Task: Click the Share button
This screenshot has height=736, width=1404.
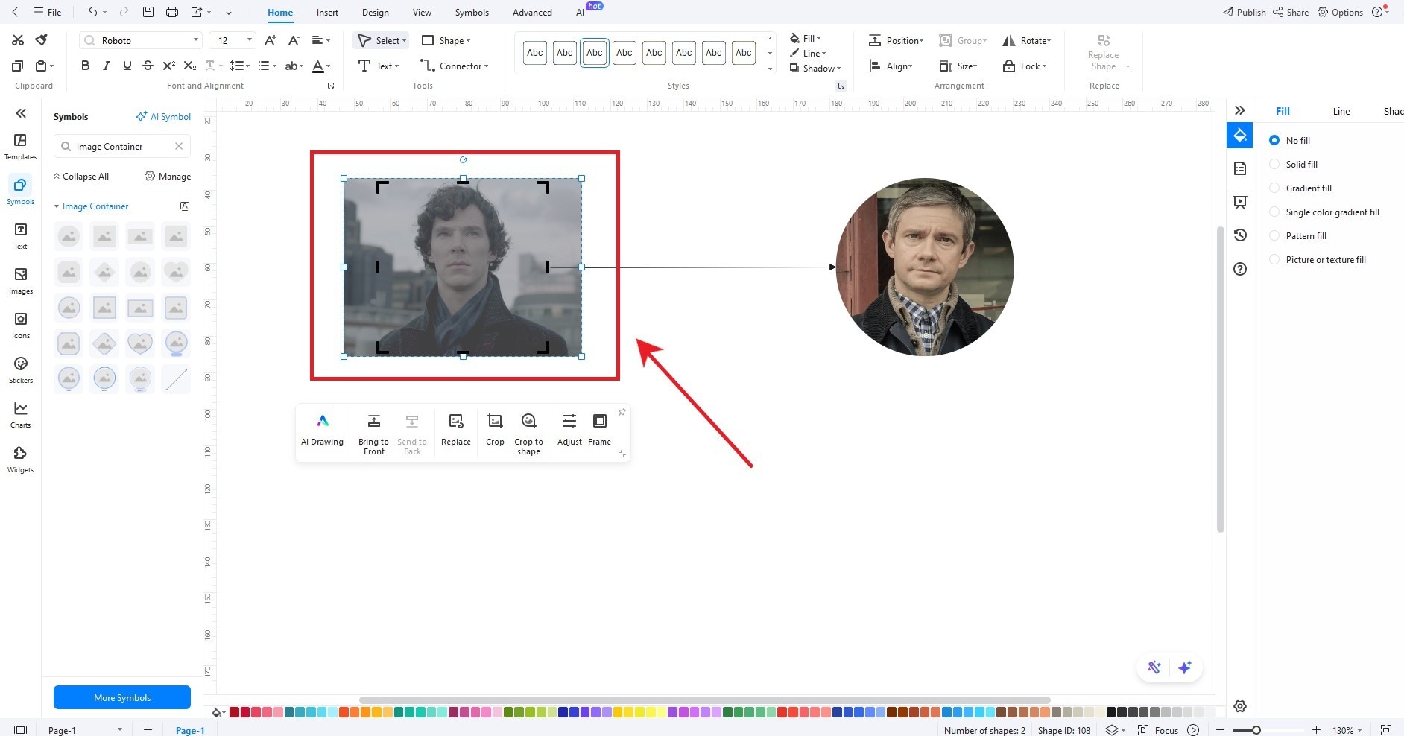Action: click(1291, 12)
